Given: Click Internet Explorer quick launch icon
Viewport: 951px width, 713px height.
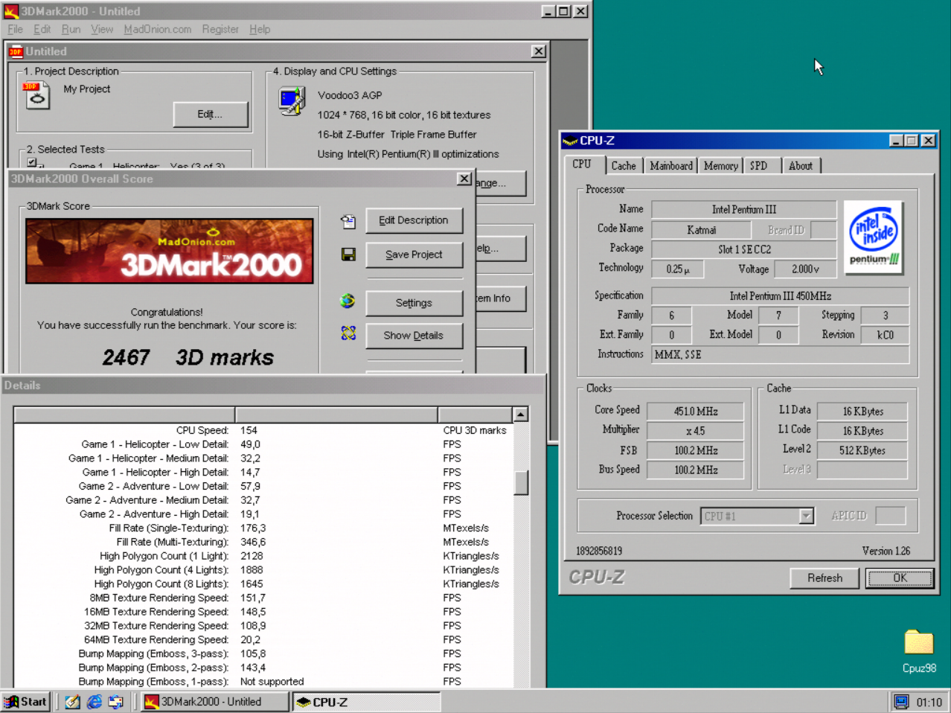Looking at the screenshot, I should [95, 702].
